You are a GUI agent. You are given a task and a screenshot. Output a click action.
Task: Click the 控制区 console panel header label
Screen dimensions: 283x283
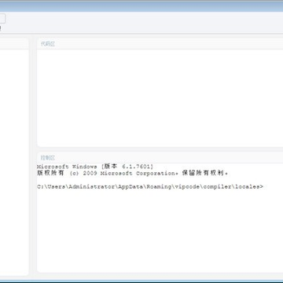coord(48,158)
